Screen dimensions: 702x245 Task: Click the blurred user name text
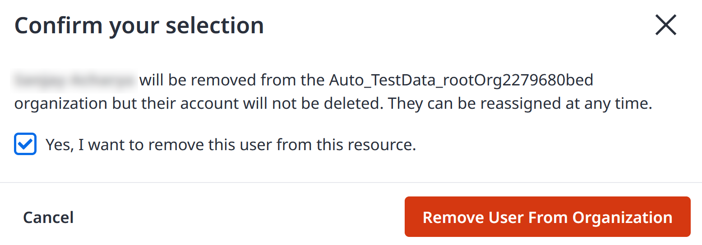(x=75, y=80)
